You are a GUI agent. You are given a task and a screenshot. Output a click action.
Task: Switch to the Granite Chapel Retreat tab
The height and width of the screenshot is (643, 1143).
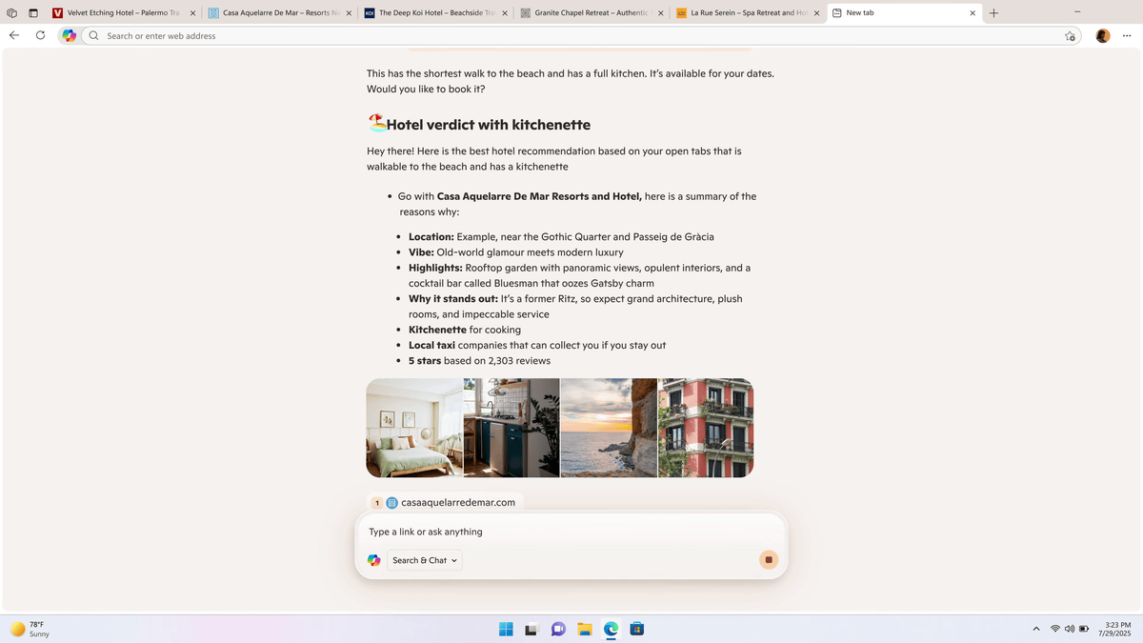pyautogui.click(x=592, y=13)
